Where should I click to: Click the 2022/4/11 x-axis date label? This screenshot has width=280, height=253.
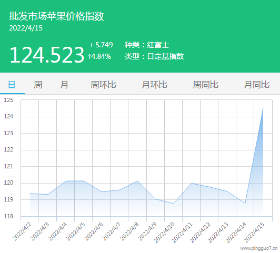(182, 232)
